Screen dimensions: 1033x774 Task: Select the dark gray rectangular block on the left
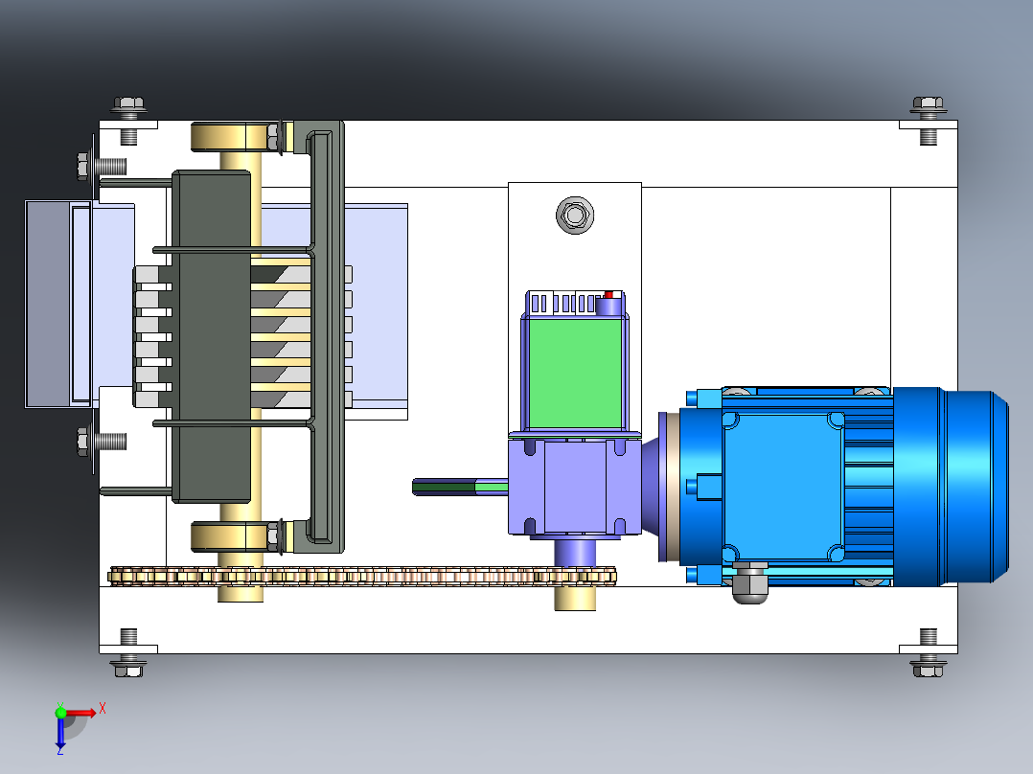[212, 336]
